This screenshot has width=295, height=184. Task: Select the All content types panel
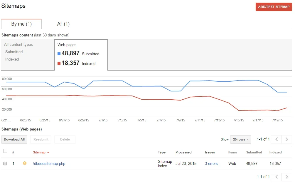pos(28,55)
